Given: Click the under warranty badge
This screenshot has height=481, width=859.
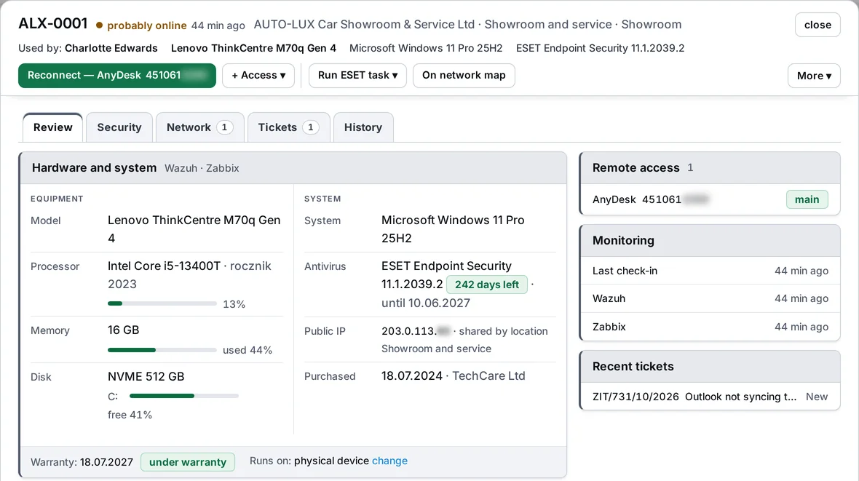Looking at the screenshot, I should [x=188, y=462].
